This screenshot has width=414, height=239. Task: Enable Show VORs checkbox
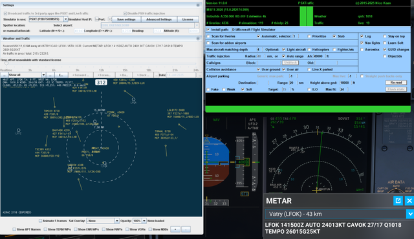coord(127,229)
